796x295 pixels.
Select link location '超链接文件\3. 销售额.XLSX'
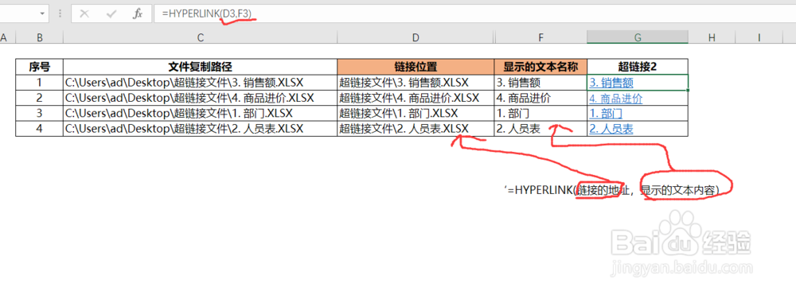(416, 82)
